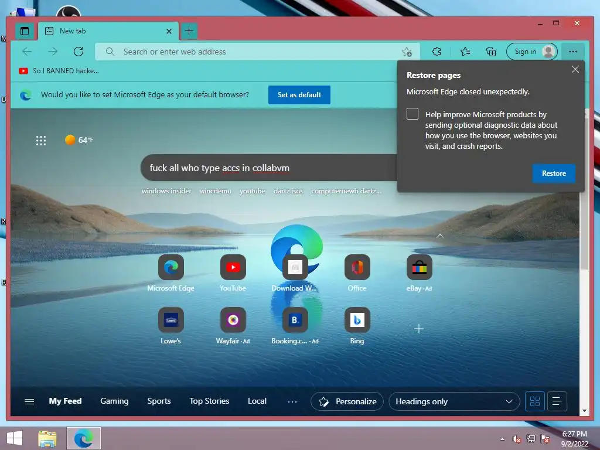600x450 pixels.
Task: Switch feed to grid view
Action: click(x=535, y=401)
